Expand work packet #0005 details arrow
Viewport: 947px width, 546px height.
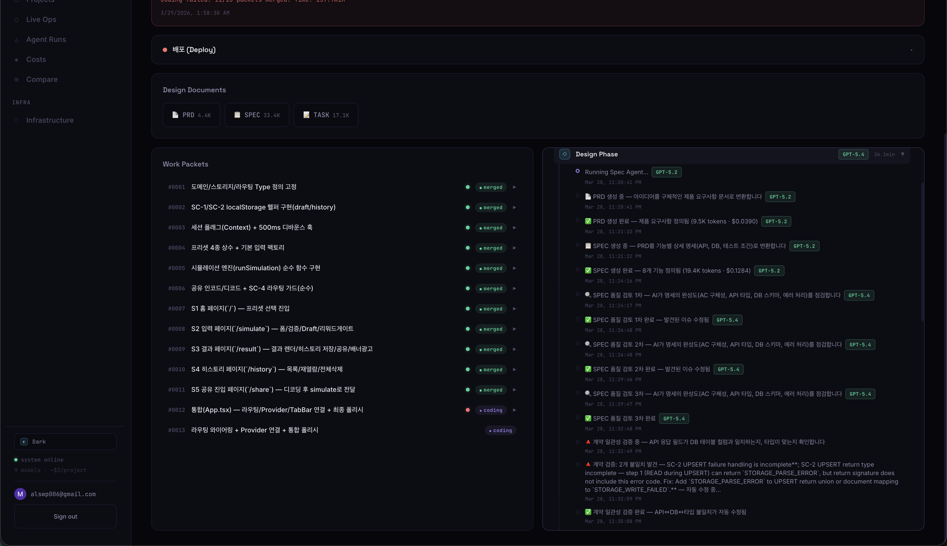tap(514, 268)
